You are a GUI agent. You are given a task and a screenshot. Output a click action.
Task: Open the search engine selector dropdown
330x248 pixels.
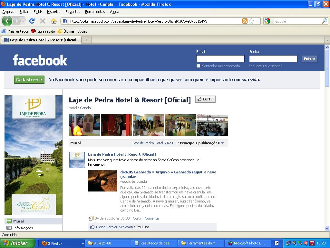click(x=271, y=21)
